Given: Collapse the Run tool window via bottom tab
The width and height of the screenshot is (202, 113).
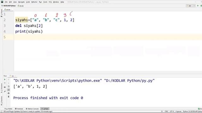Looking at the screenshot, I should pos(45,109).
